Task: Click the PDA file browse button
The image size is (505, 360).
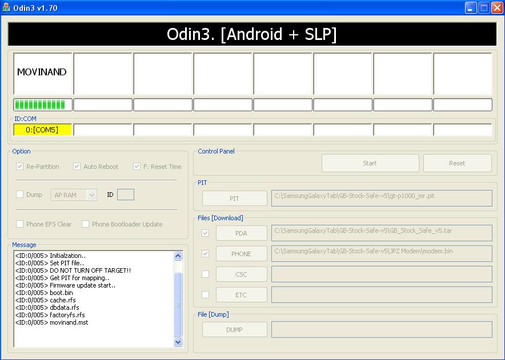Action: coord(241,233)
